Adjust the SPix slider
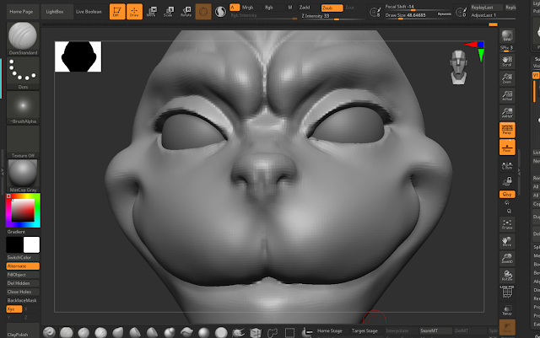This screenshot has height=338, width=540. tap(507, 49)
